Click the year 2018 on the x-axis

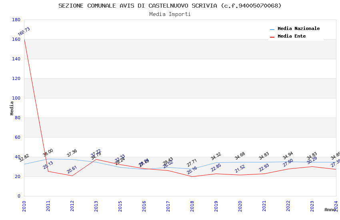click(192, 206)
